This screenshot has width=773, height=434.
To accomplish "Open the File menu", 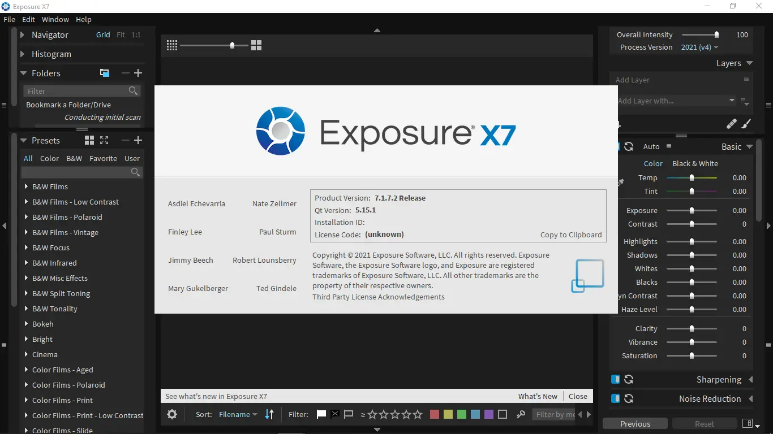I will click(x=9, y=19).
